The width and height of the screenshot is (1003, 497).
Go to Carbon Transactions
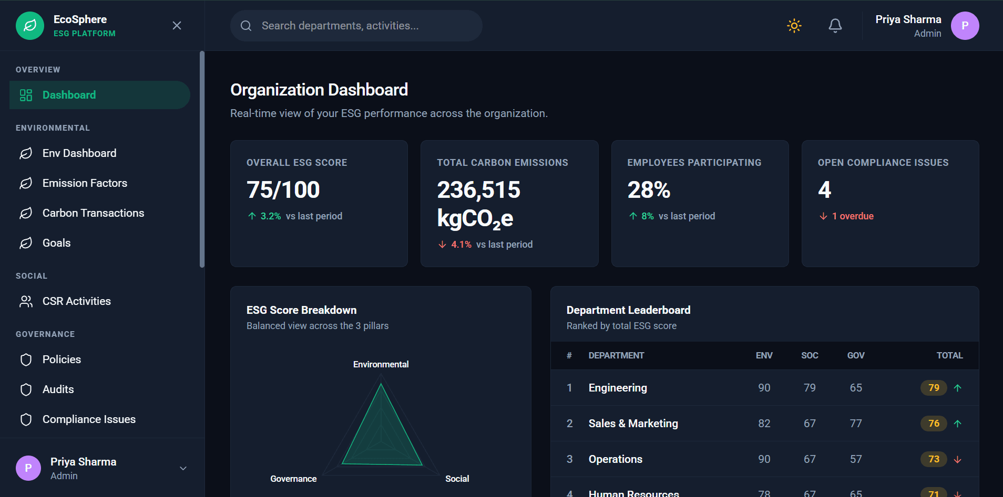tap(100, 213)
